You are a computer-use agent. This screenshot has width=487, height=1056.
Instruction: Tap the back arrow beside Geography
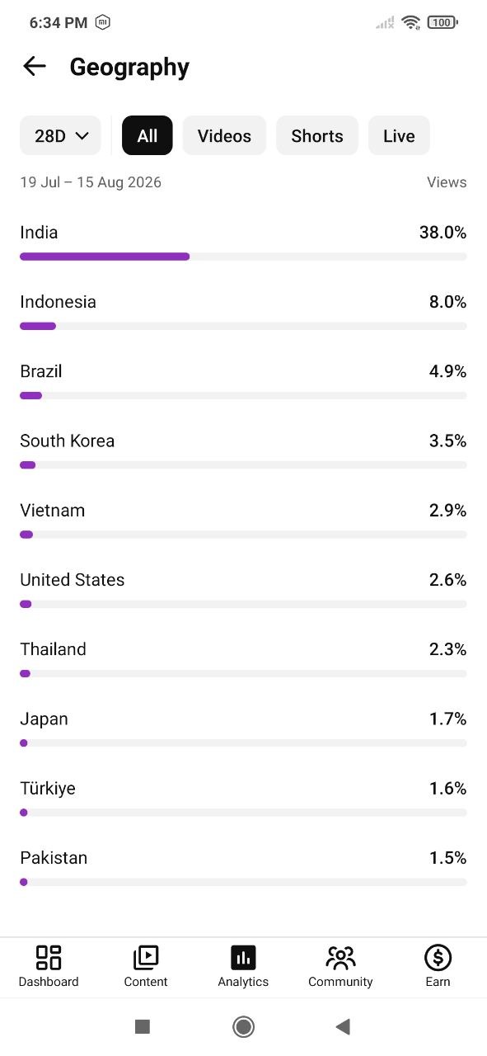pyautogui.click(x=35, y=66)
